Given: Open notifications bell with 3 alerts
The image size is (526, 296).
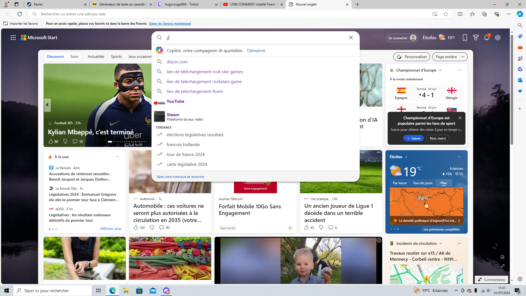Looking at the screenshot, I should (487, 38).
